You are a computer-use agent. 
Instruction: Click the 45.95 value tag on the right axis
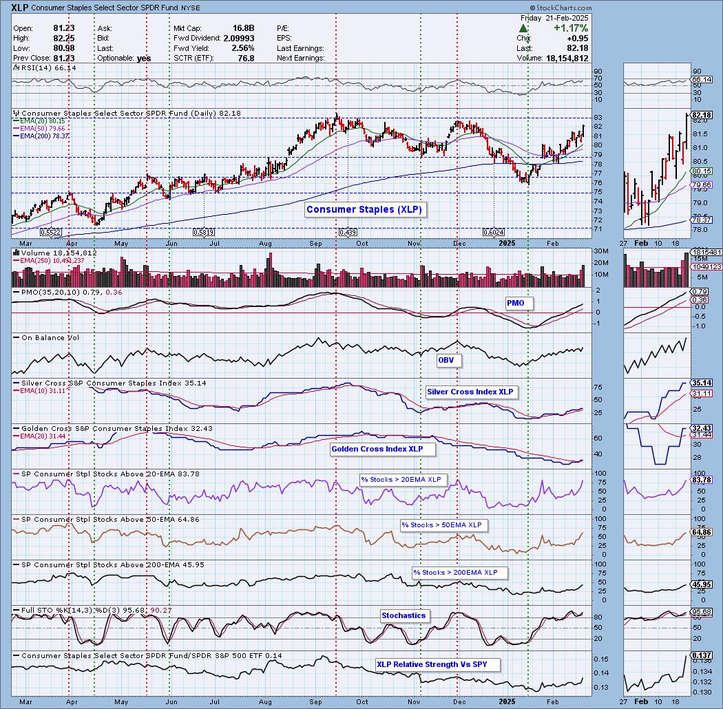[702, 584]
